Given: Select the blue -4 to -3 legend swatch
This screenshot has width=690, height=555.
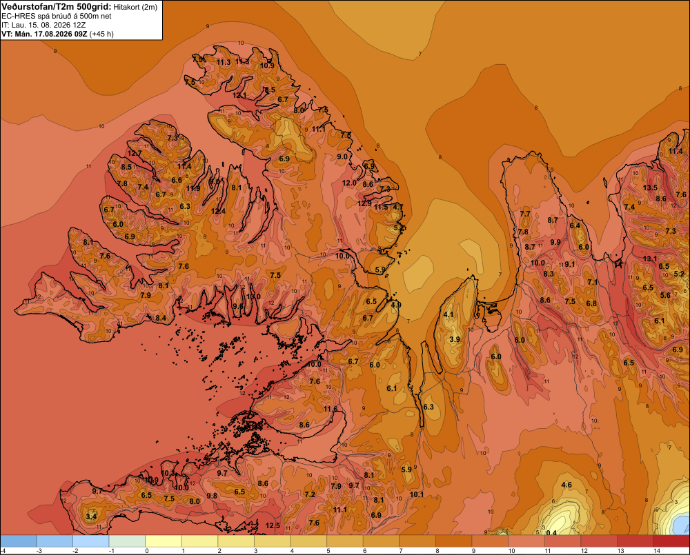Looking at the screenshot, I should (x=18, y=541).
